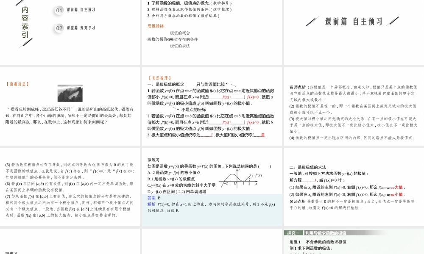Click the 二、函数极值的求法 heading

point(307,167)
